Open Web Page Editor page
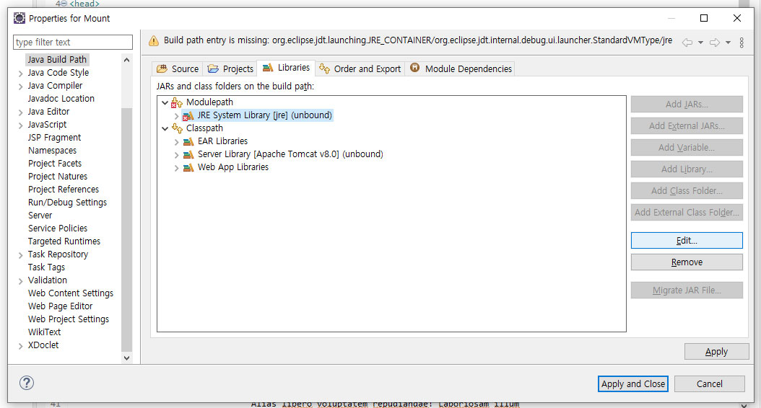 (x=60, y=306)
